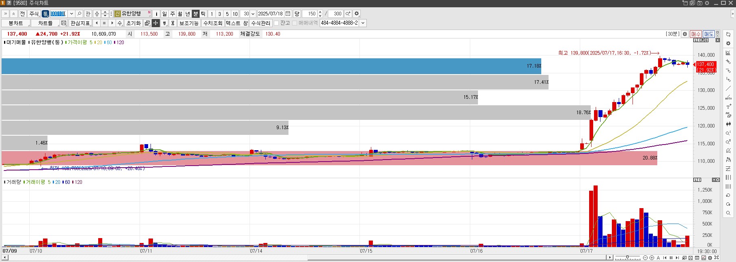Image resolution: width=736 pixels, height=262 pixels.
Task: Select the 10-minute interval button
Action: pyautogui.click(x=235, y=14)
